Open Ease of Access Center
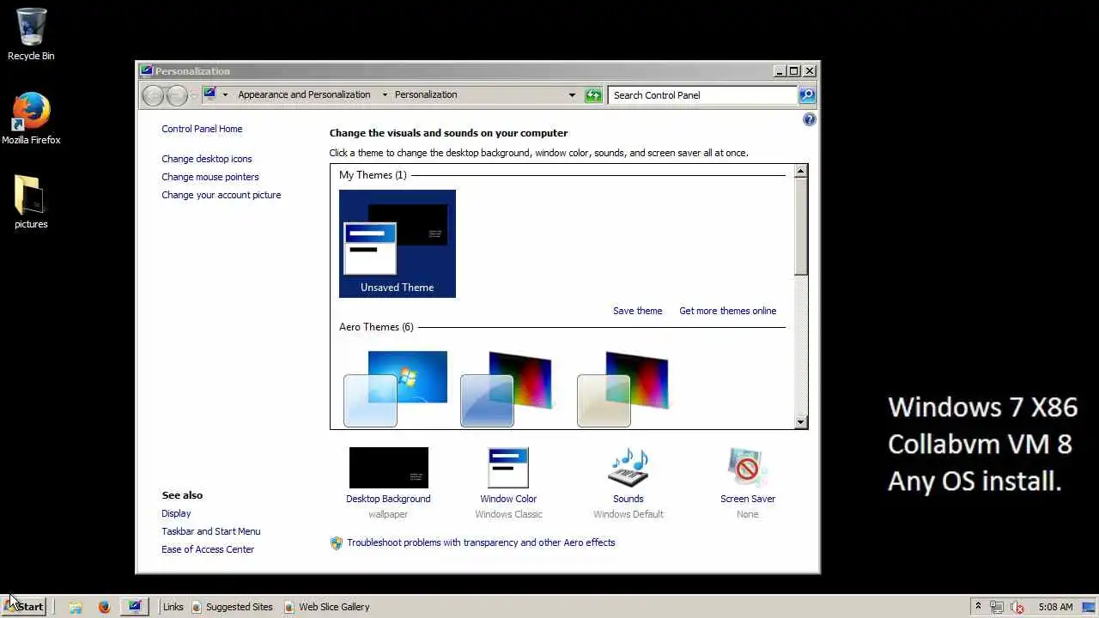 [208, 549]
